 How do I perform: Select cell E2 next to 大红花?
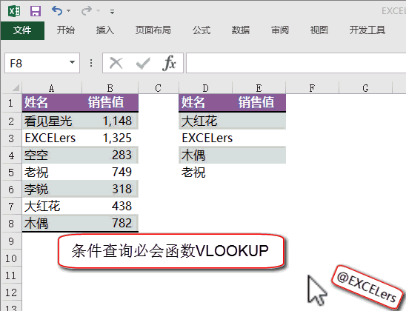(x=259, y=121)
